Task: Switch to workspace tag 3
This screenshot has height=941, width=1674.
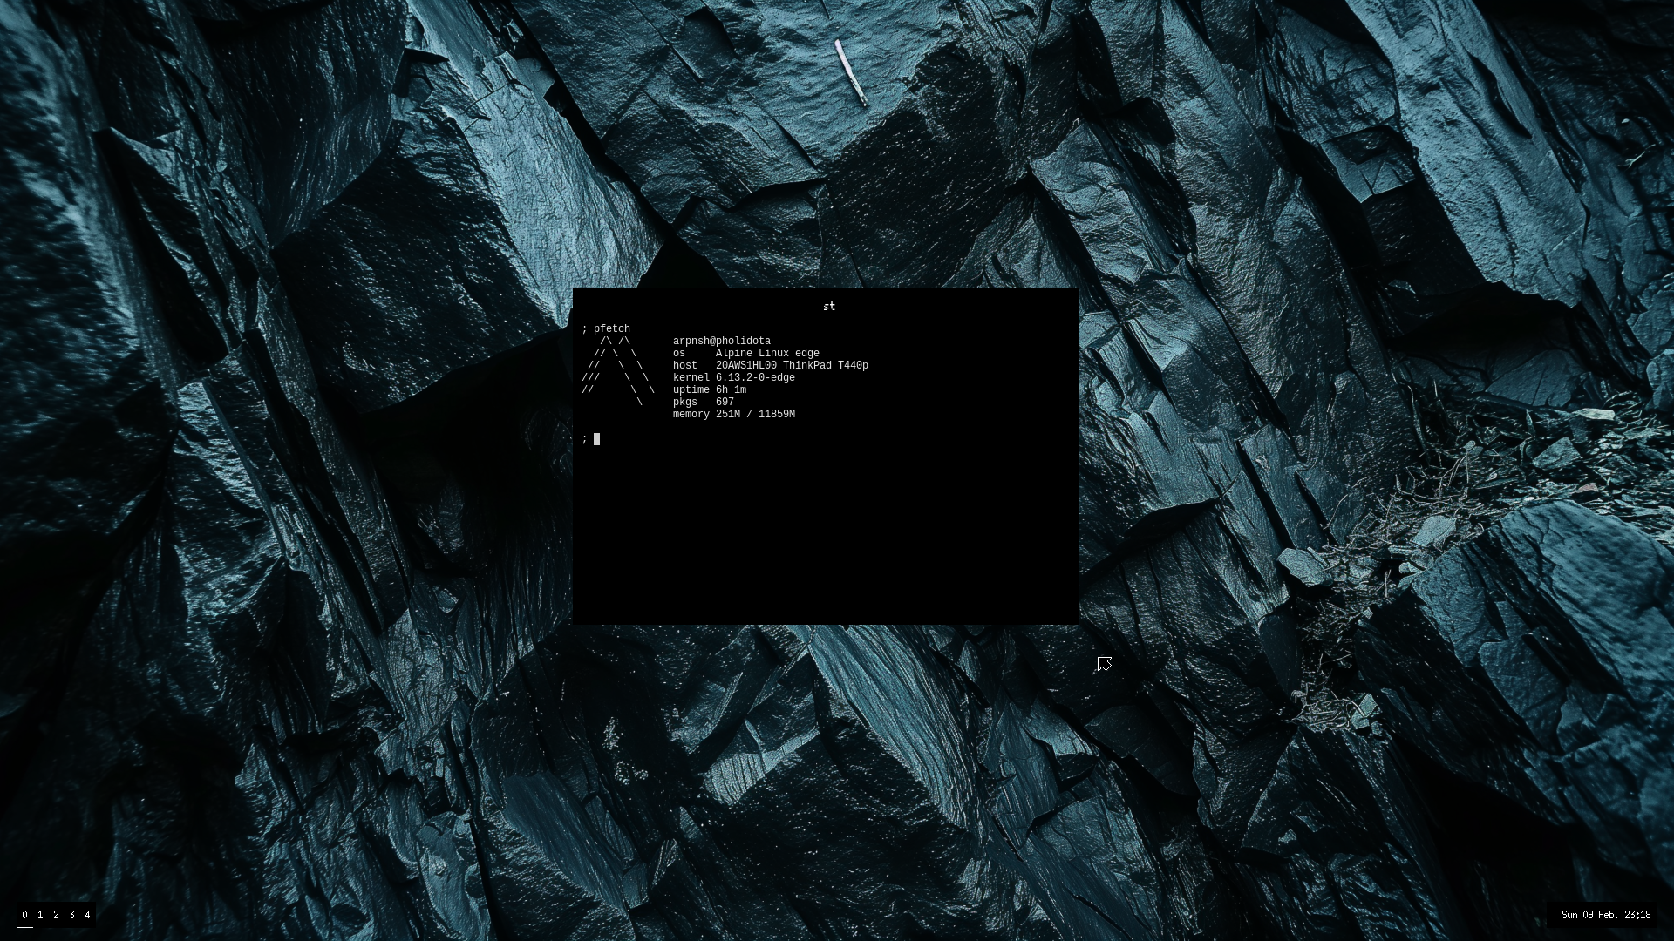Action: click(71, 915)
